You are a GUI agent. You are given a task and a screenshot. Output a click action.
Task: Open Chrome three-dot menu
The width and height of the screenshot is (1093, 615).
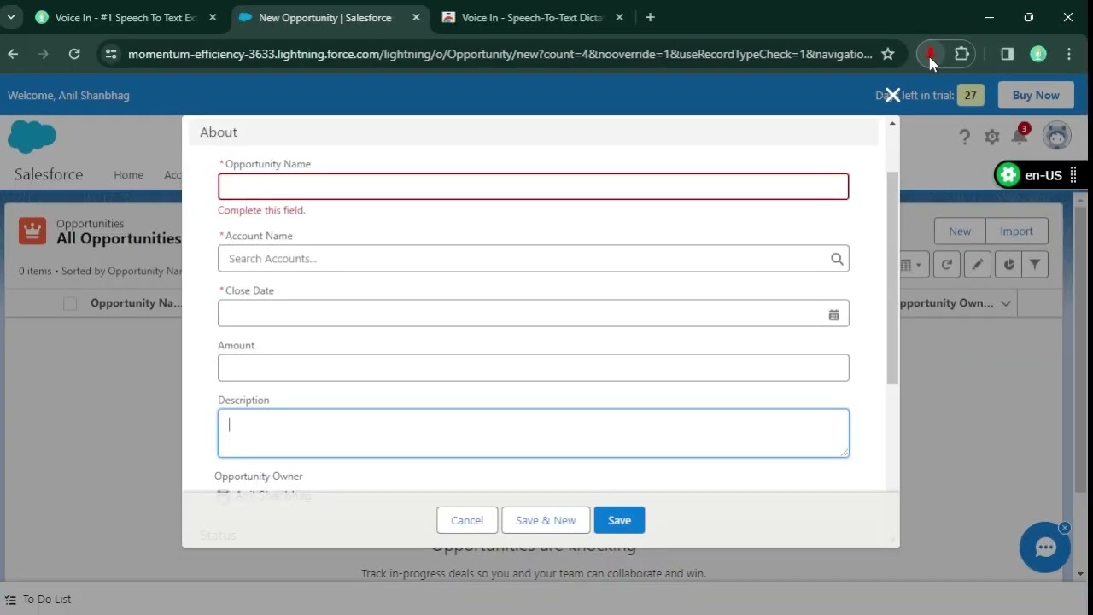pos(1069,54)
